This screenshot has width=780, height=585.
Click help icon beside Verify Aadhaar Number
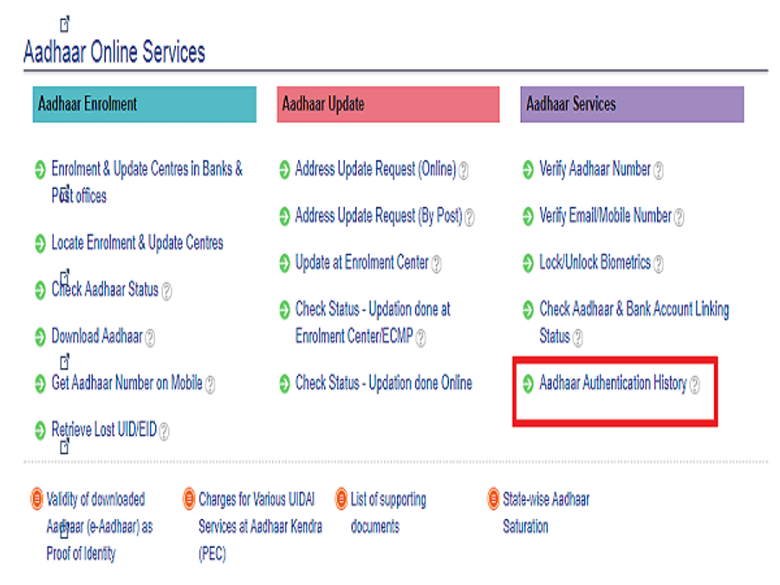(x=658, y=171)
